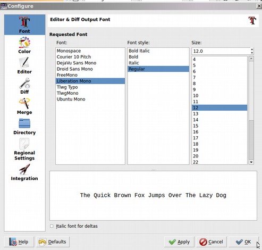Click the Defaults button
This screenshot has width=262, height=250.
point(53,242)
